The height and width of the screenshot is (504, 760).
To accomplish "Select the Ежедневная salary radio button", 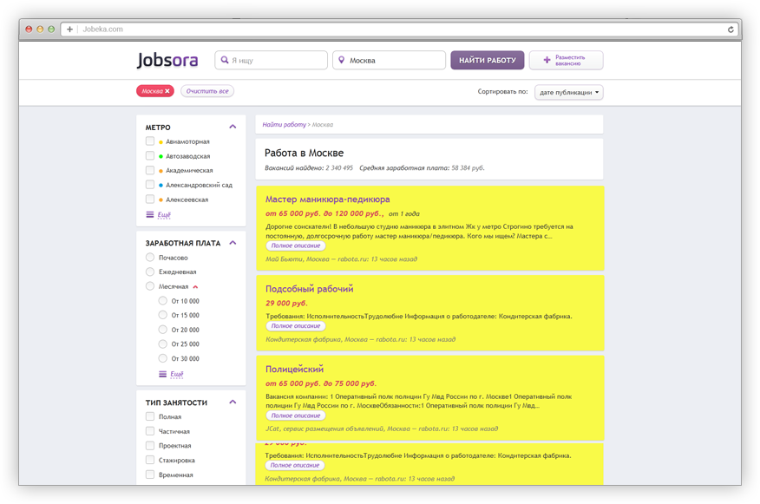I will point(150,272).
